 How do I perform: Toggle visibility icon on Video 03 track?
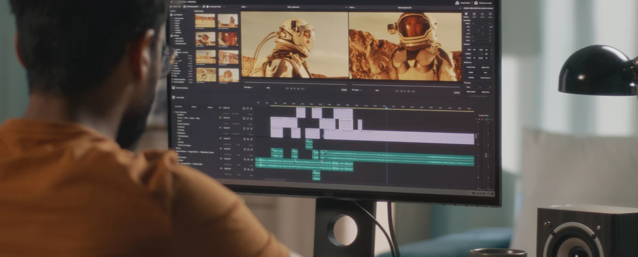pyautogui.click(x=251, y=108)
